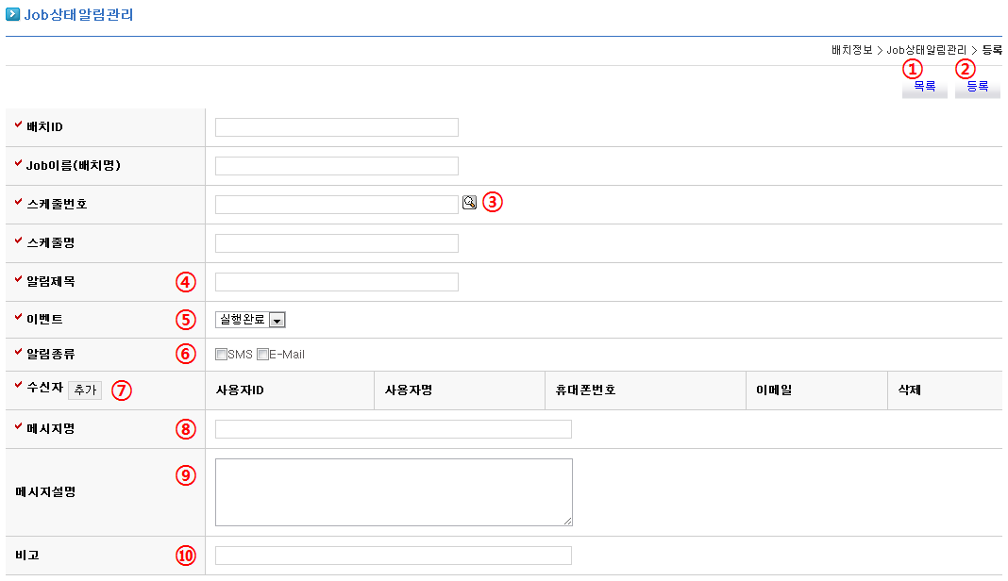Click 배치정보 in the breadcrumb path
Viewport: 1008px width, 581px height.
pos(851,49)
